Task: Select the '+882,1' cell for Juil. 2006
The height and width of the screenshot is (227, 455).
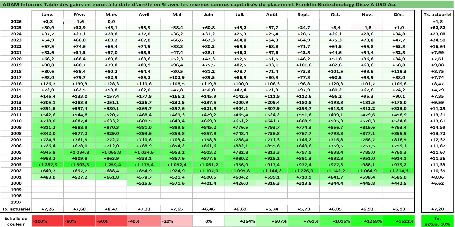Action: pyautogui.click(x=240, y=146)
